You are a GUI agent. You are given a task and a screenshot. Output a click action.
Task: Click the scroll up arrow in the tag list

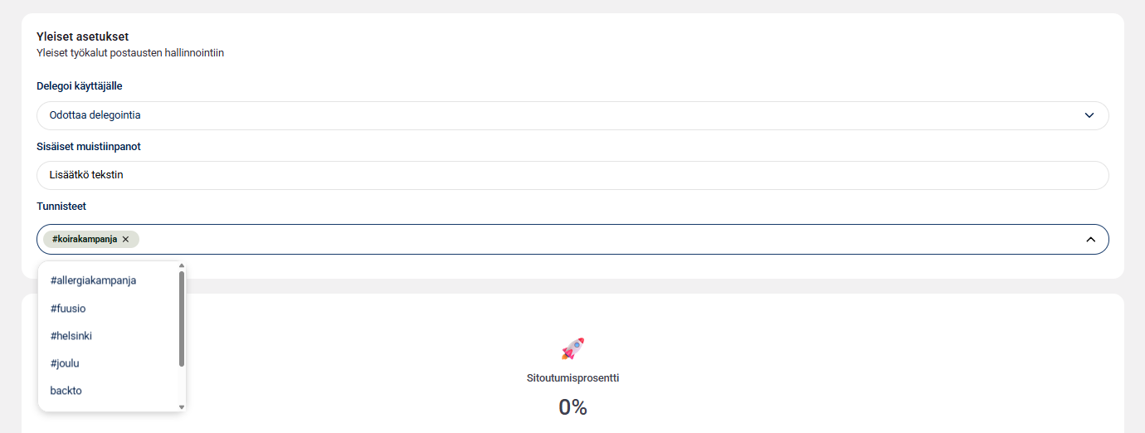(182, 266)
